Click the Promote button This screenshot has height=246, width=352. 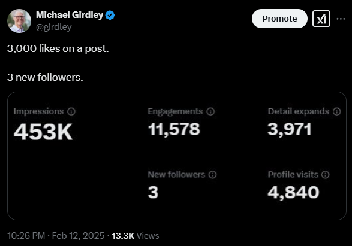click(x=279, y=19)
